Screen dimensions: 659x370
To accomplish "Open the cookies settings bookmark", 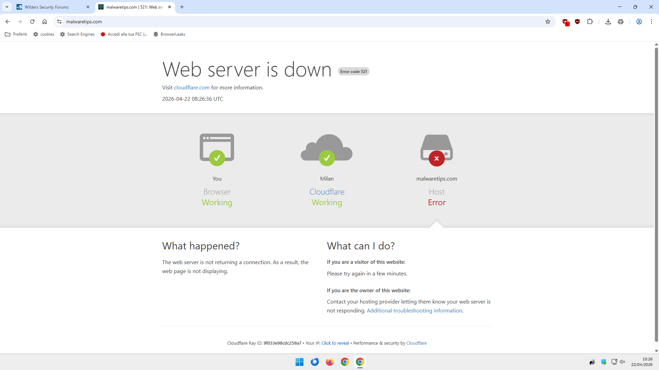I will coord(44,34).
